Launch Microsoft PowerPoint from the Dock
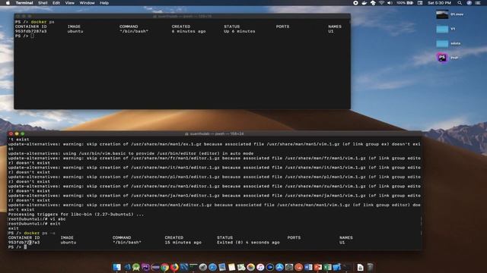This screenshot has width=487, height=273. tap(318, 267)
